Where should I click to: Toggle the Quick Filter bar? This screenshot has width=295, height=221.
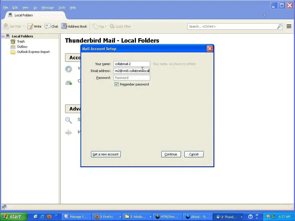(120, 26)
